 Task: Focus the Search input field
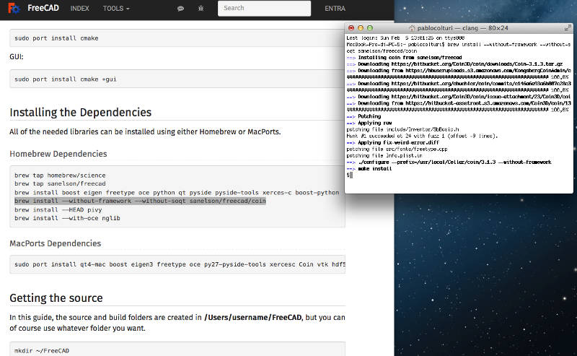click(x=264, y=8)
